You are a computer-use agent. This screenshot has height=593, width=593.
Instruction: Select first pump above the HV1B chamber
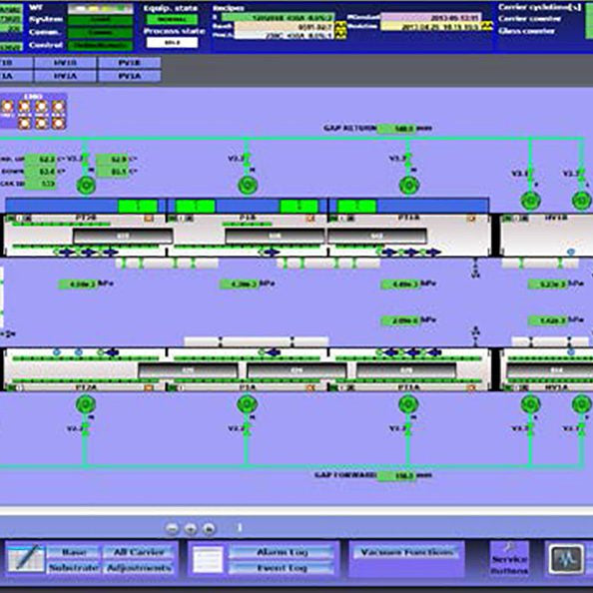[x=530, y=201]
